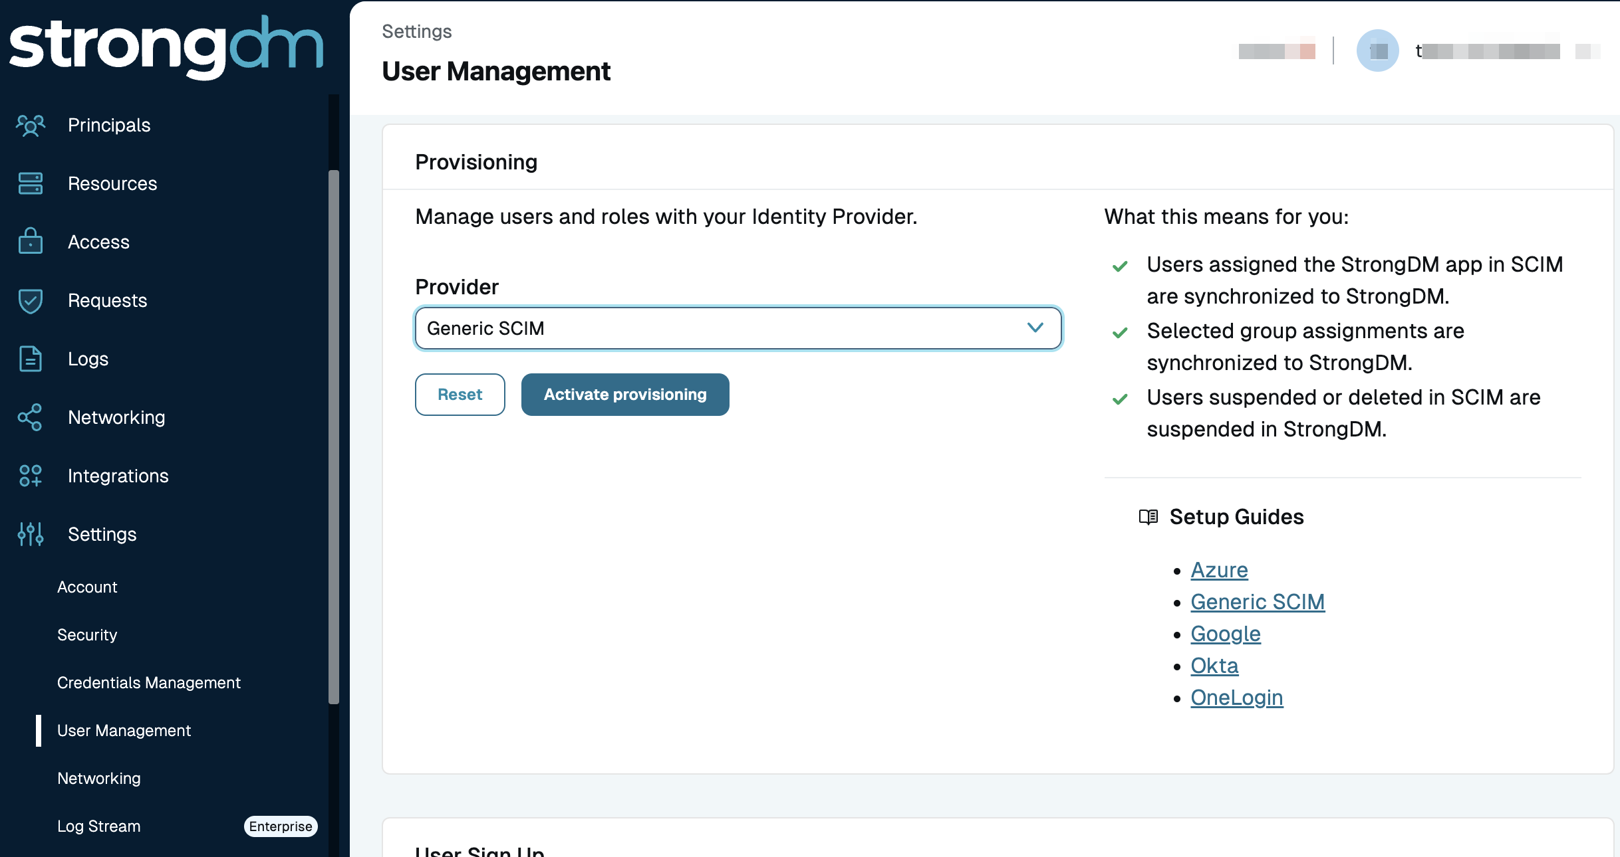The image size is (1620, 857).
Task: Click the strongdm logo
Action: [x=166, y=47]
